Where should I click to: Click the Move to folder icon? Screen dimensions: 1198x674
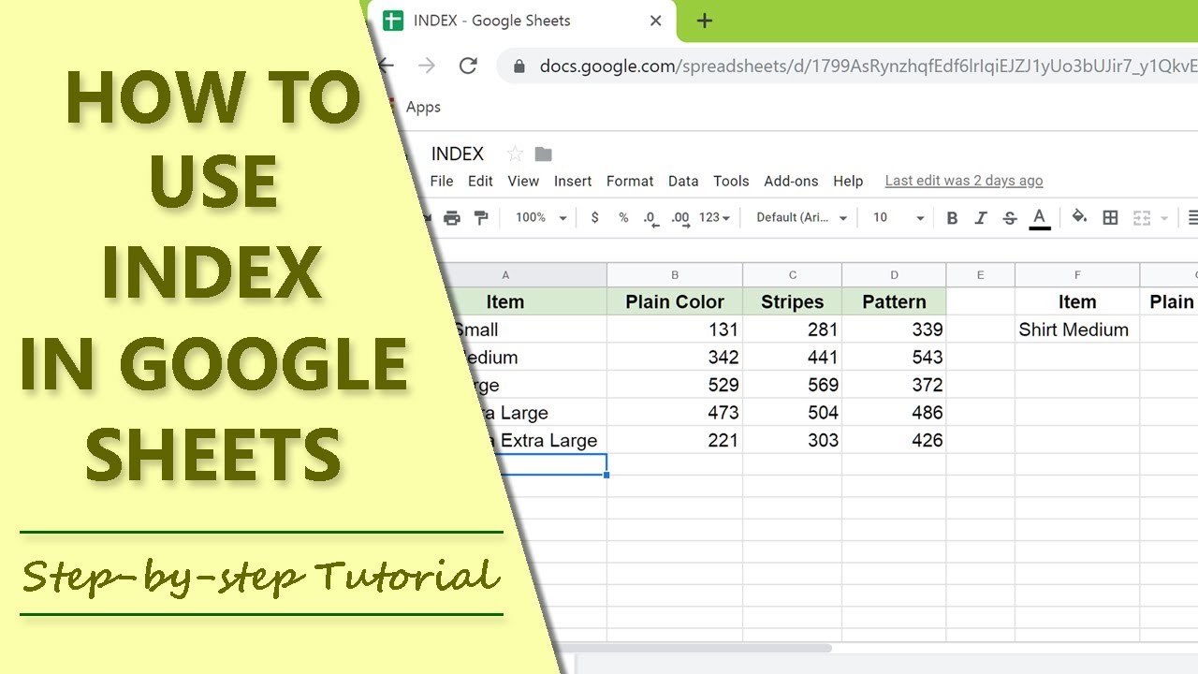(543, 154)
